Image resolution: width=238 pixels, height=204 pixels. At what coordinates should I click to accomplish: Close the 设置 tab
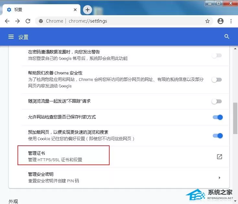(75, 10)
